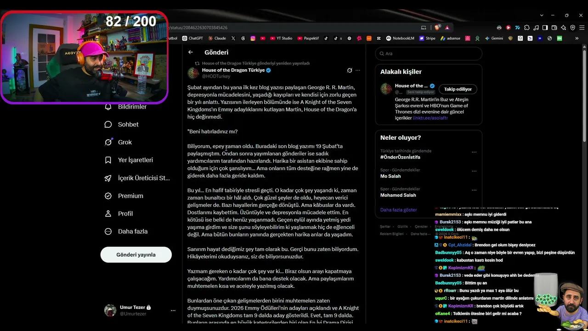Screen dimensions: 588x331
Task: Open the Stripe bookmark
Action: (427, 39)
